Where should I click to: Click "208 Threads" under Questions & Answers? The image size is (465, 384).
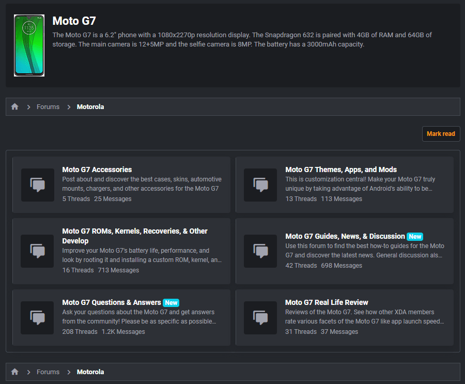click(x=80, y=332)
